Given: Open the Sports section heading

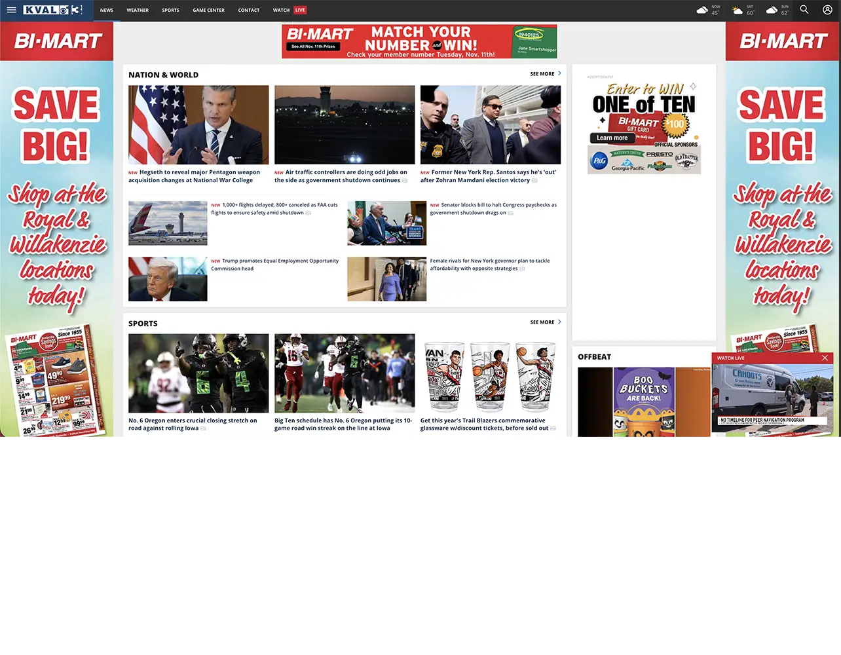Looking at the screenshot, I should (x=143, y=324).
